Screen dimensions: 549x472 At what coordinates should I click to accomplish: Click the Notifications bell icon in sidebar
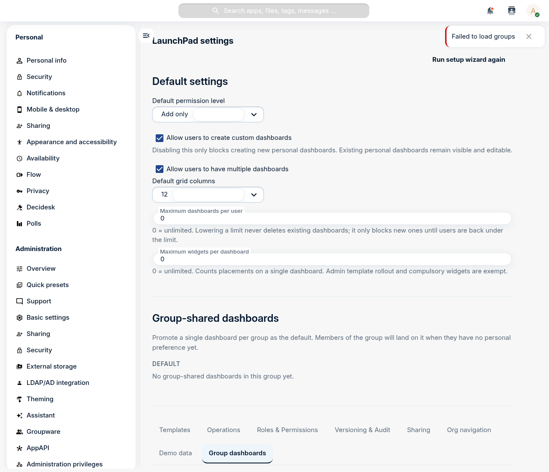pyautogui.click(x=19, y=93)
